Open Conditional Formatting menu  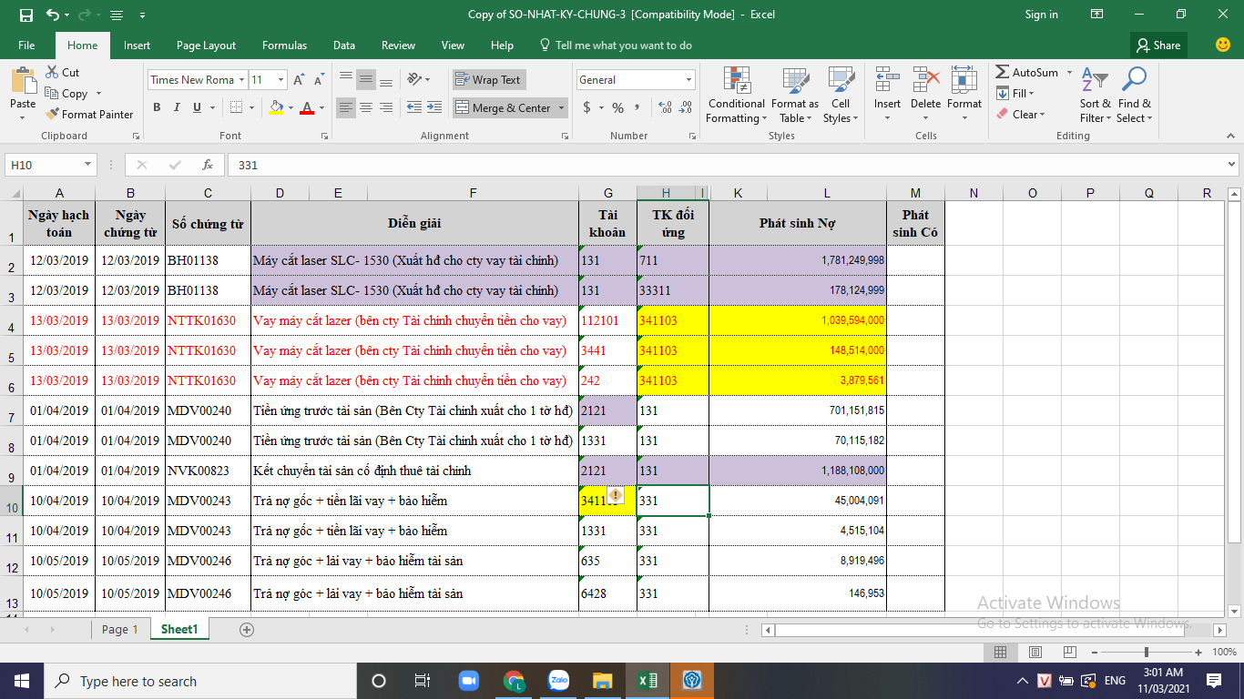[737, 95]
